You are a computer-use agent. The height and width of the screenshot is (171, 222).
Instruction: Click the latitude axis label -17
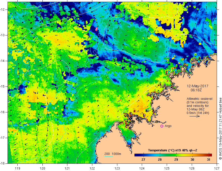(3, 138)
